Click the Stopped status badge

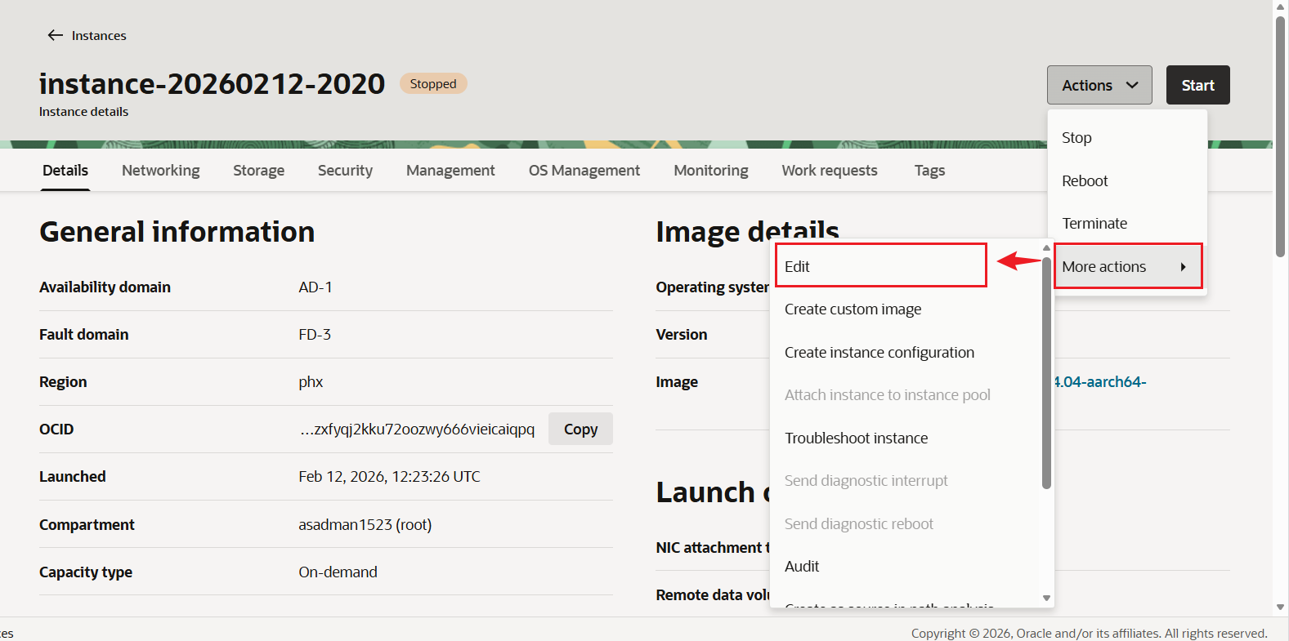tap(433, 83)
